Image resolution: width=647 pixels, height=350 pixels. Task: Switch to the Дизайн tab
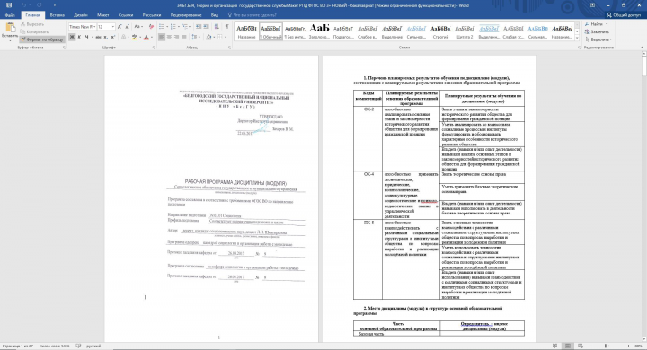(81, 15)
